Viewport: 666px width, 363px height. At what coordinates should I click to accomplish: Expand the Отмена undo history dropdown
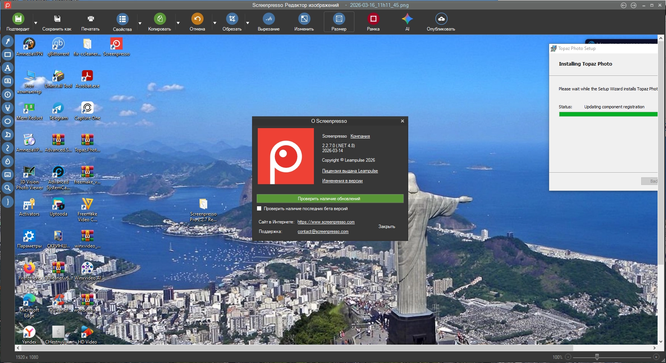pos(215,23)
